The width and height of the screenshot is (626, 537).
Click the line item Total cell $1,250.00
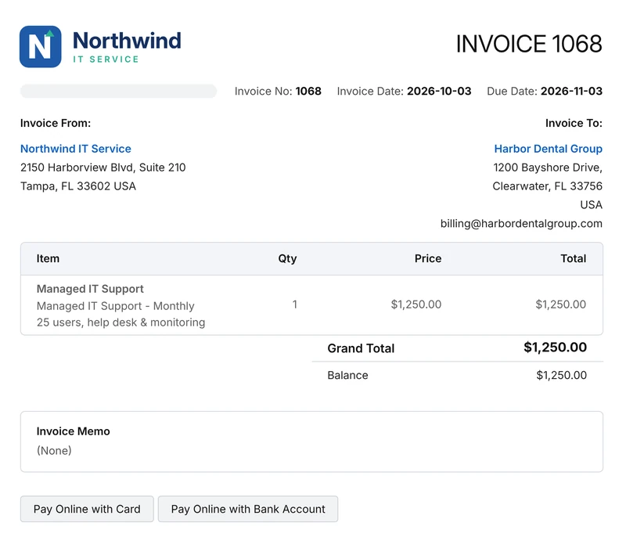[561, 305]
